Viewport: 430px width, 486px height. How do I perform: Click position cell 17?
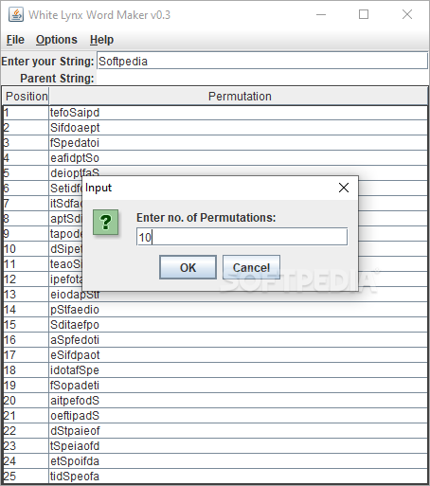point(26,355)
